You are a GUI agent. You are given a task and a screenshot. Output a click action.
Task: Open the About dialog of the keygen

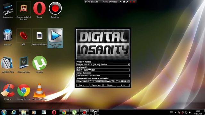(x=110, y=85)
